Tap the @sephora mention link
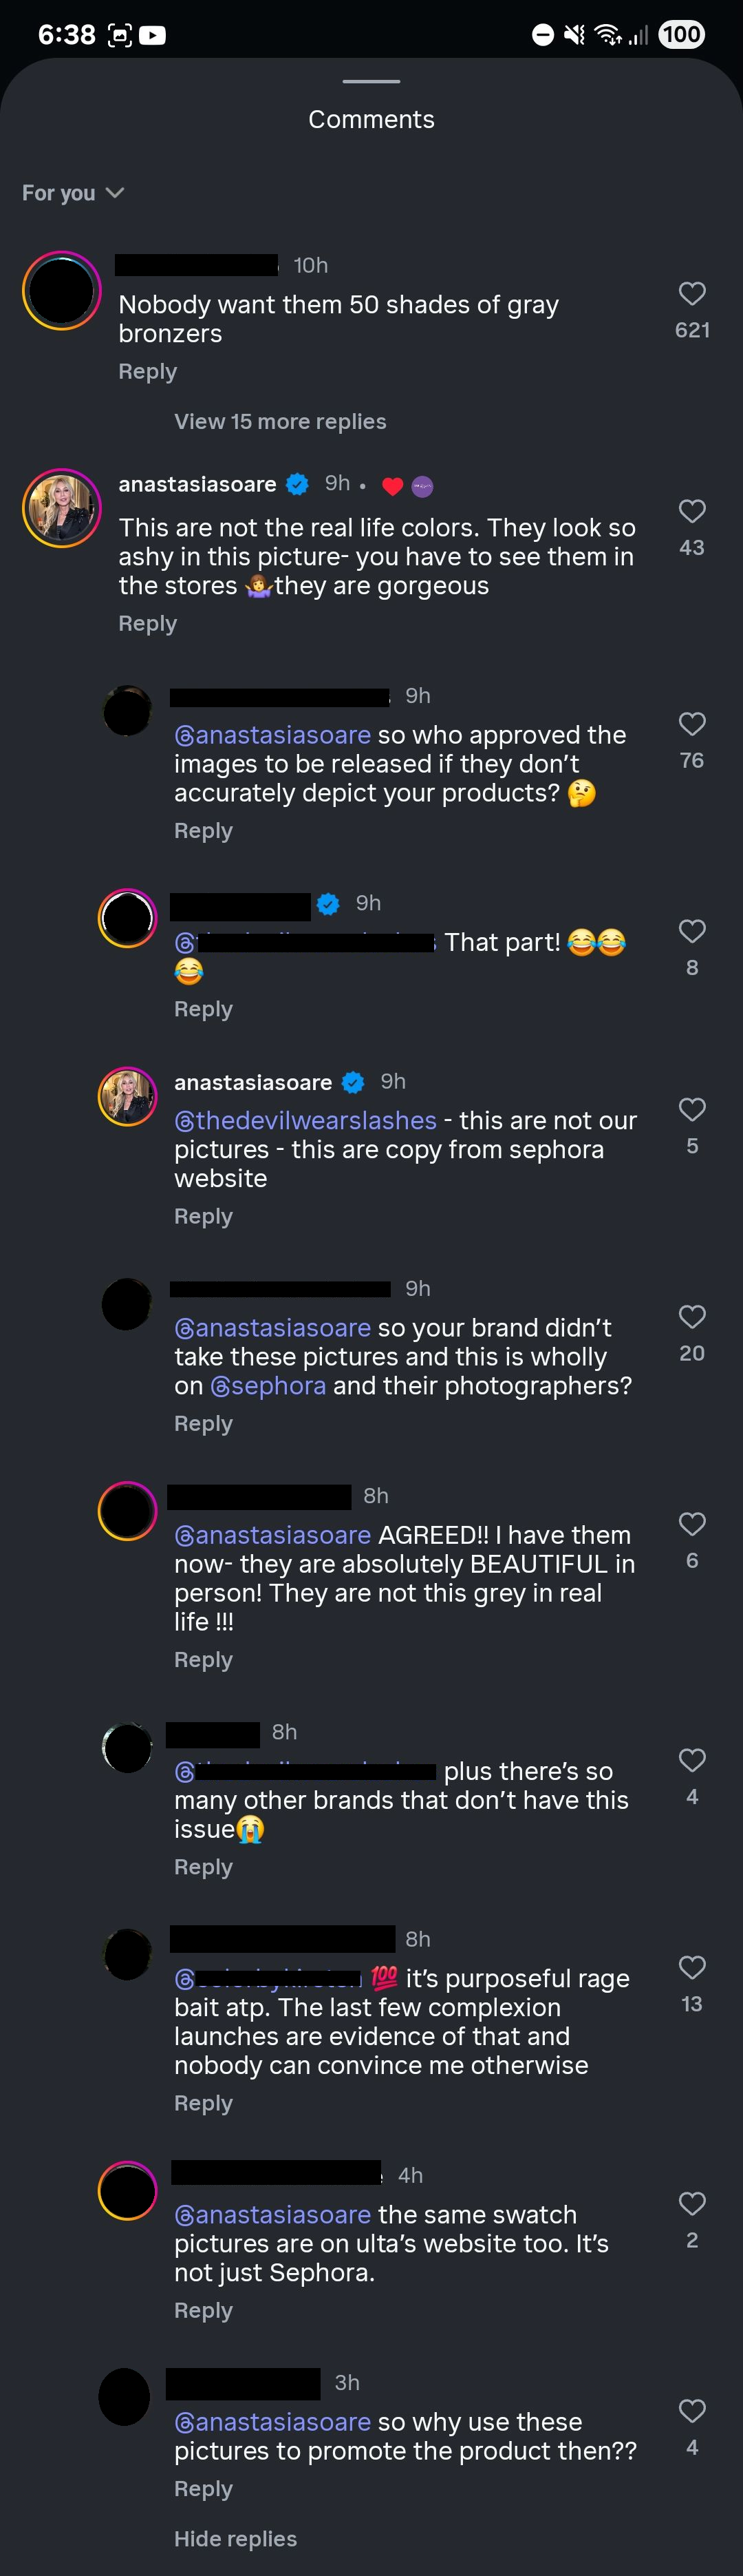 tap(268, 1386)
